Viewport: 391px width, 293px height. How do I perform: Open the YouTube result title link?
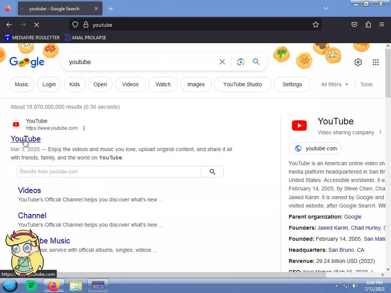click(26, 139)
